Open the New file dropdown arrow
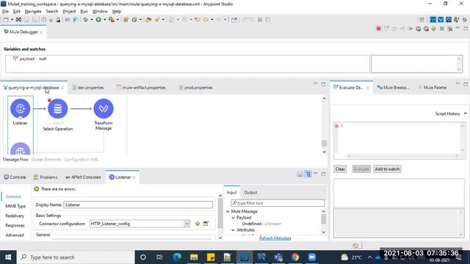This screenshot has width=470, height=264. point(12,20)
